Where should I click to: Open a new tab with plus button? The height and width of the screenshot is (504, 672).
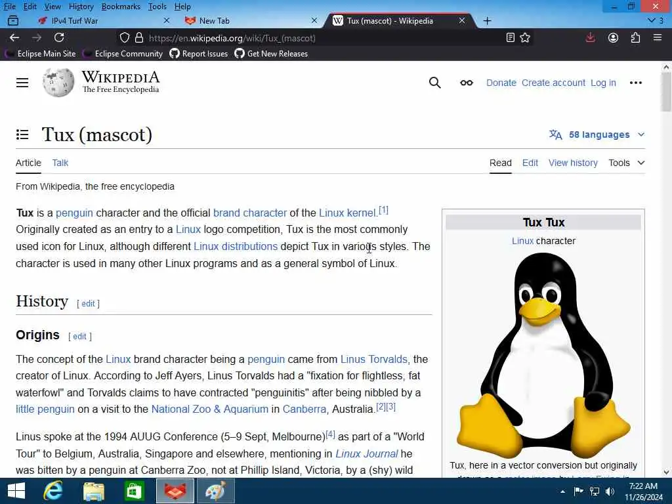point(488,20)
